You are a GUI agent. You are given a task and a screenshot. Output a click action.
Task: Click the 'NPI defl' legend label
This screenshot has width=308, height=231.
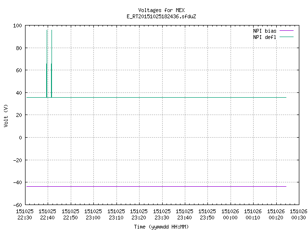tap(265, 37)
